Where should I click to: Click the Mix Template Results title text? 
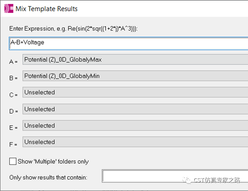(x=46, y=9)
